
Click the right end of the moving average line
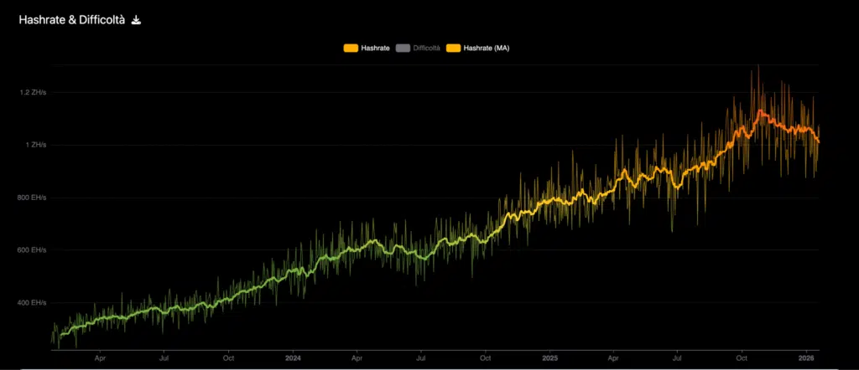click(x=818, y=141)
